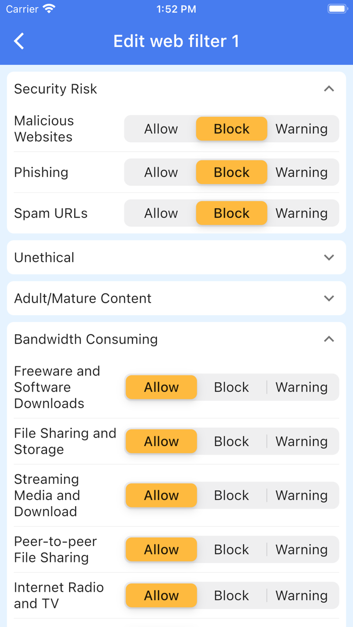Set File Sharing and Storage to Warning
Viewport: 353px width, 627px height.
302,441
